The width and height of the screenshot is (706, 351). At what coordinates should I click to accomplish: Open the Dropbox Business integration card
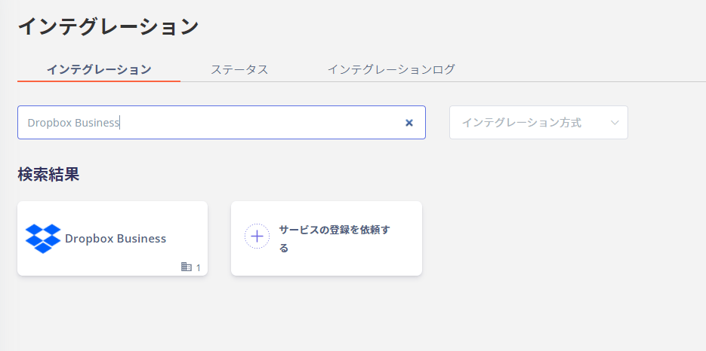pyautogui.click(x=113, y=238)
